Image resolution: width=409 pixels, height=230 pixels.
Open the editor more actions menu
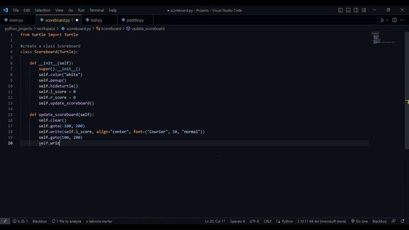click(x=402, y=20)
